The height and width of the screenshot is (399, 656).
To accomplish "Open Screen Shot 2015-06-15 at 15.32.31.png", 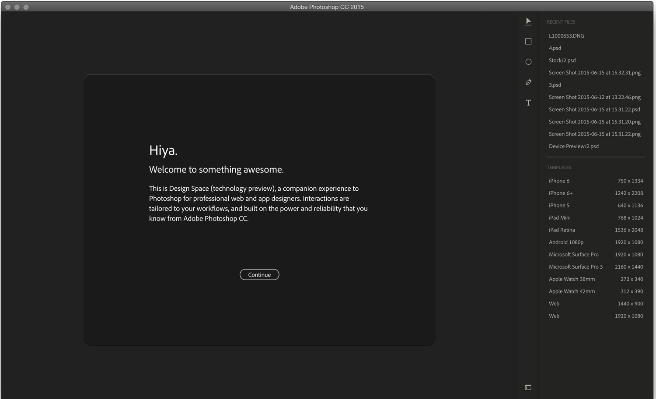I will [595, 72].
